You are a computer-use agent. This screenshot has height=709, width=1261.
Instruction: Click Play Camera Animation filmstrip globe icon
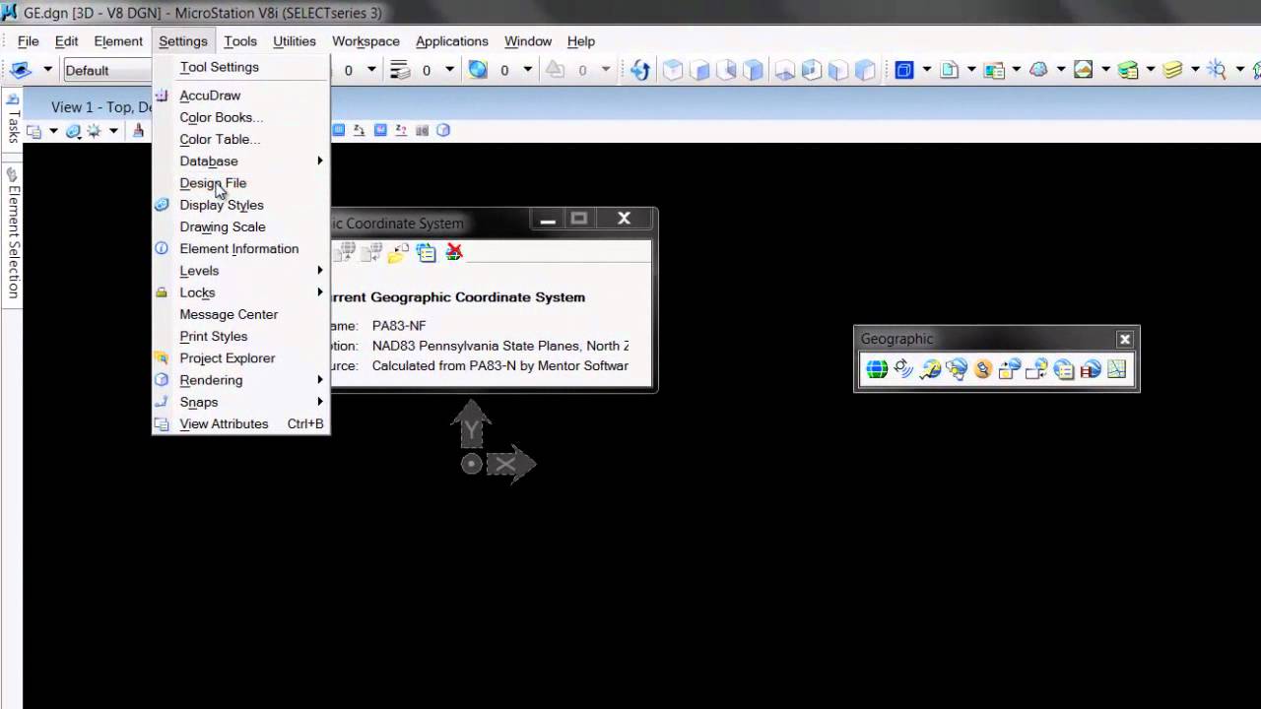tap(1090, 369)
